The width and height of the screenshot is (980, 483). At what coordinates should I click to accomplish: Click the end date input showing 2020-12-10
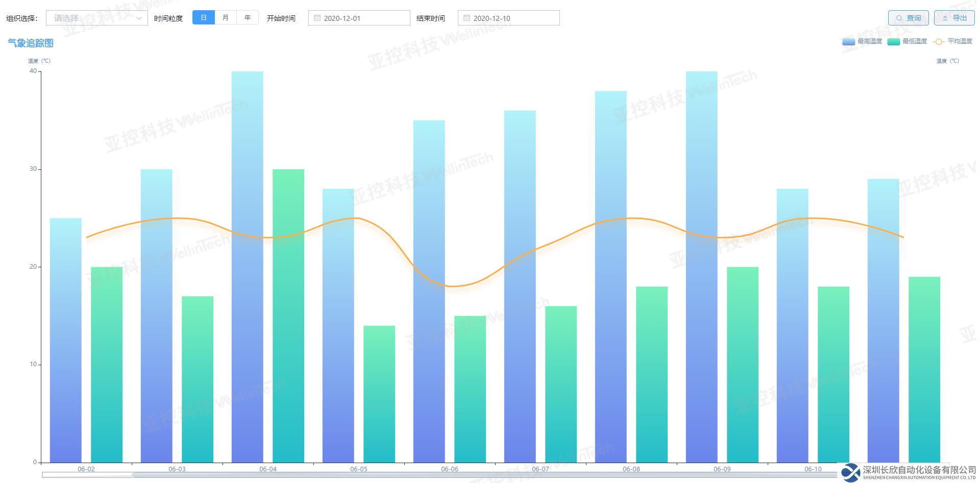coord(512,18)
